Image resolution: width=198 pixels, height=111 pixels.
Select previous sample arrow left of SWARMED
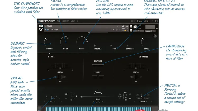click(135, 102)
